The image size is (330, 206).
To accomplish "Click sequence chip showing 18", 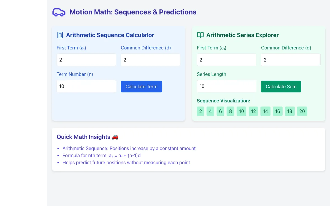I will [x=290, y=112].
